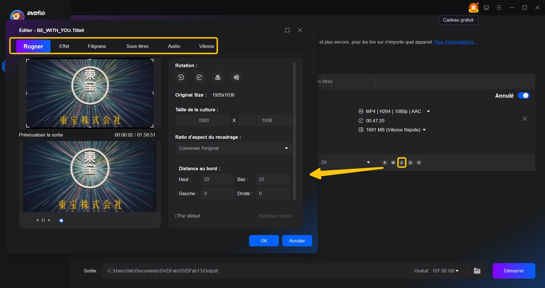
Task: Close the Éditer dialog
Action: click(x=300, y=30)
